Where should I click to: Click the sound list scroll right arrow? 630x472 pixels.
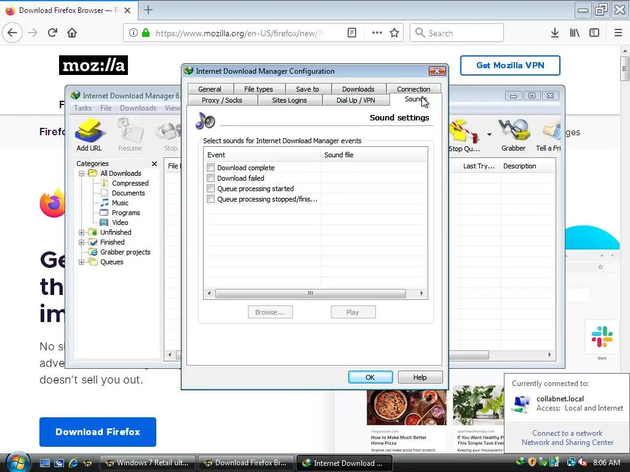pyautogui.click(x=421, y=293)
